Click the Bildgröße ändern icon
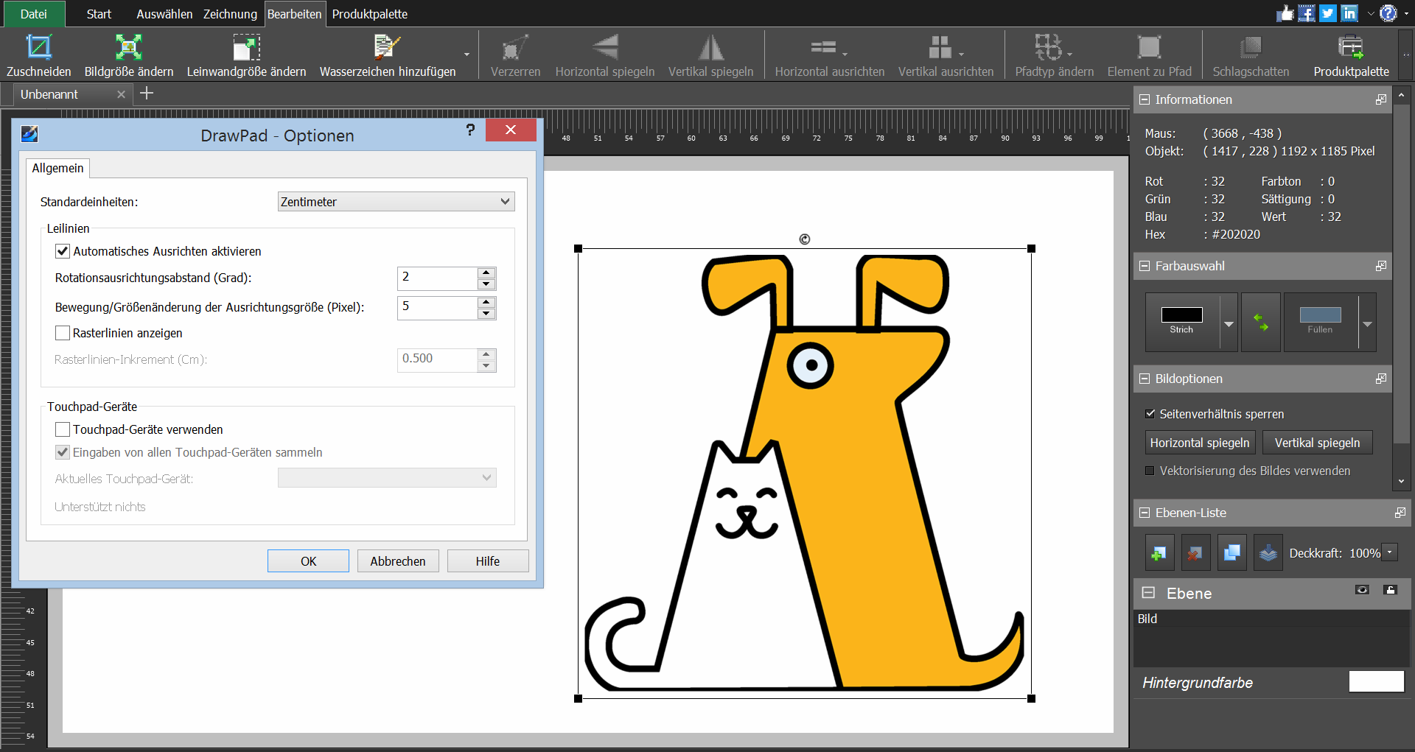The height and width of the screenshot is (752, 1415). (128, 49)
